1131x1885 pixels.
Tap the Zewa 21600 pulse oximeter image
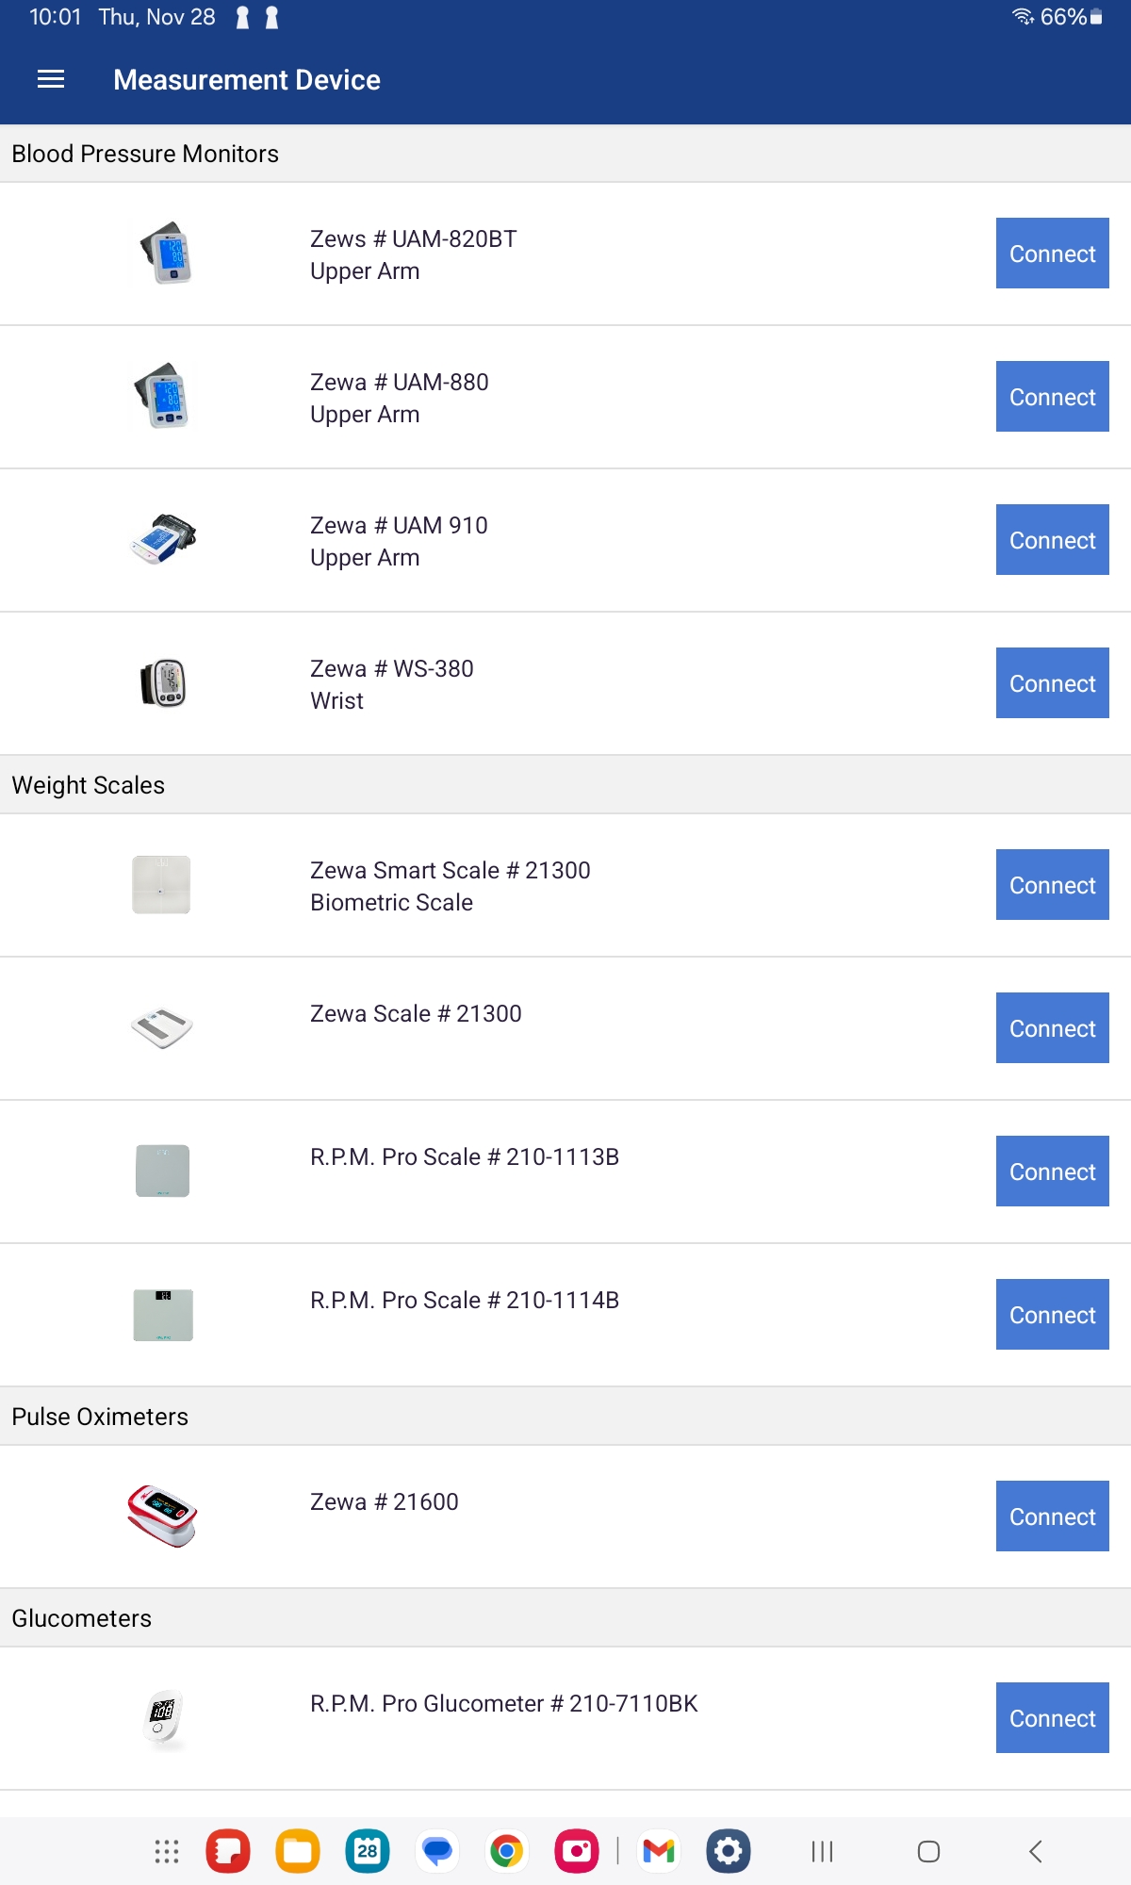point(162,1516)
